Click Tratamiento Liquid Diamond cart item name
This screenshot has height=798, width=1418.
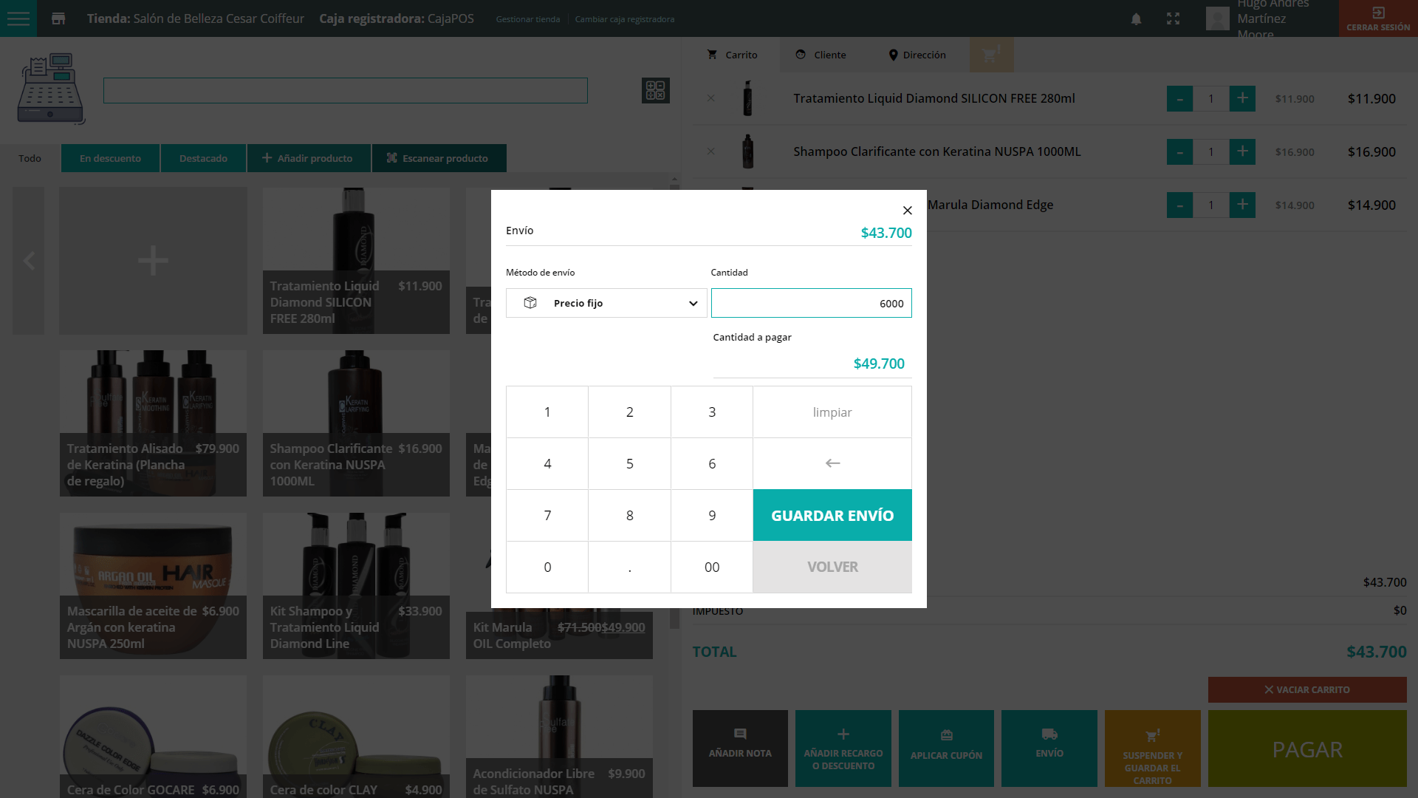coord(934,98)
